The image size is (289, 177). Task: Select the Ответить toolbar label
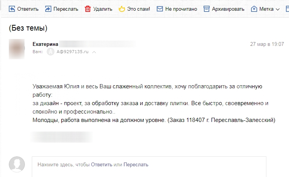pyautogui.click(x=28, y=9)
